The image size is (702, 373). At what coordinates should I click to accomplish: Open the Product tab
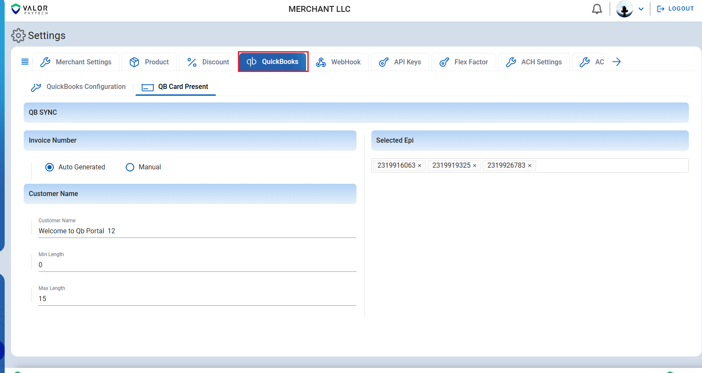point(149,62)
